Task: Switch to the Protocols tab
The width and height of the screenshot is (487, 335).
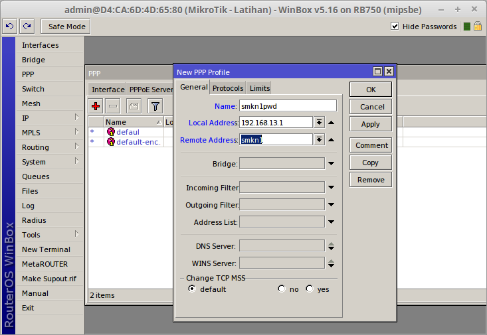Action: tap(228, 88)
